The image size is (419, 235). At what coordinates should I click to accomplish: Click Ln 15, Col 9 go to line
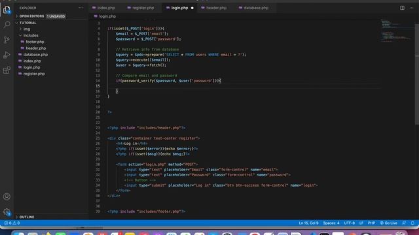pyautogui.click(x=308, y=223)
